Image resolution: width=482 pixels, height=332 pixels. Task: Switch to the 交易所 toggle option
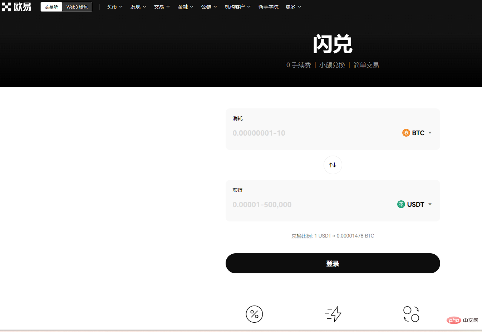coord(51,7)
